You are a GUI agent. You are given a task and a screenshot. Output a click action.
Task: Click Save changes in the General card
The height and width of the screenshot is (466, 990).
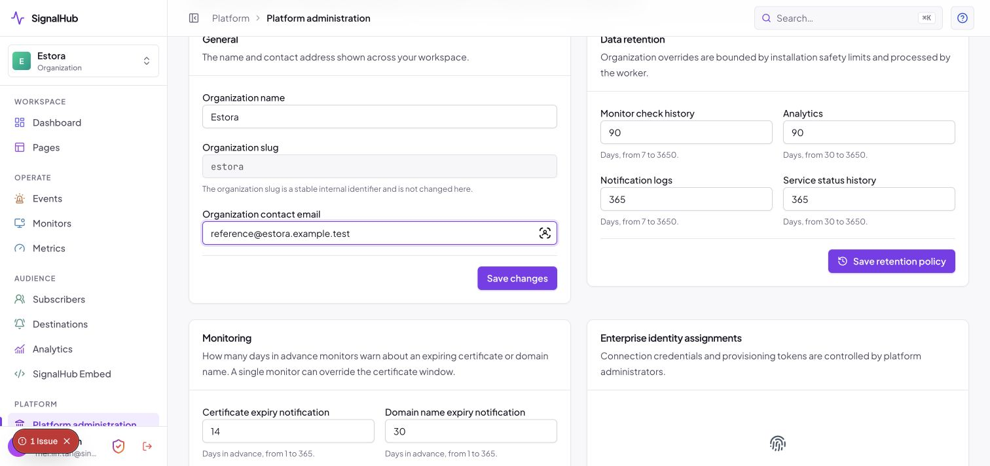(x=517, y=278)
